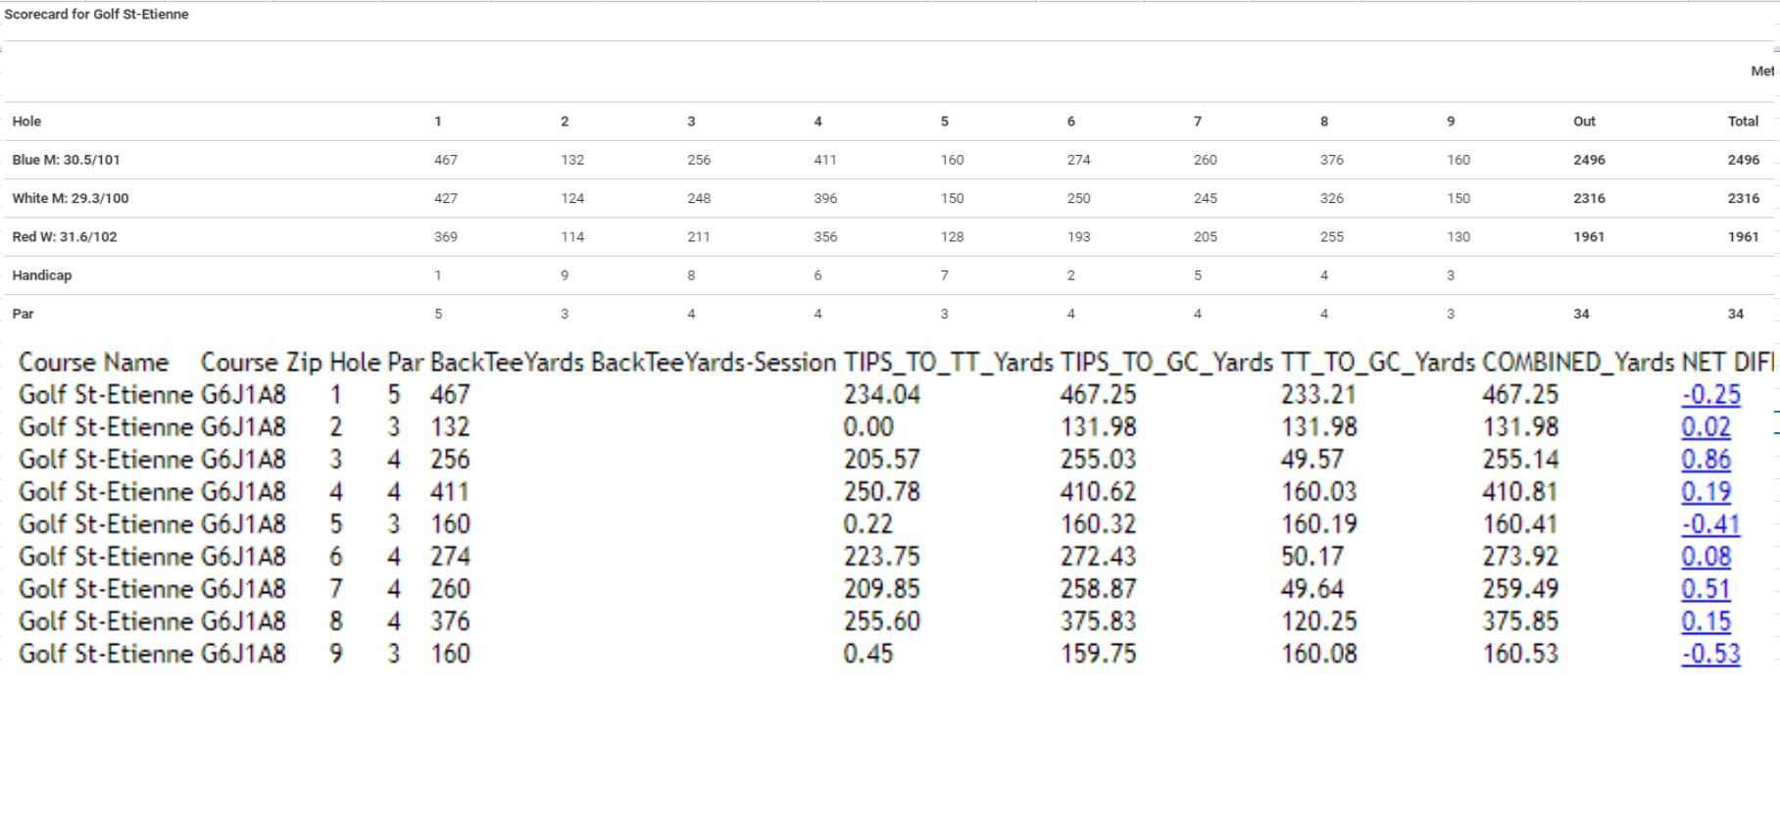This screenshot has height=838, width=1780.
Task: Open the 0.86 link for hole 3
Action: coord(1706,460)
